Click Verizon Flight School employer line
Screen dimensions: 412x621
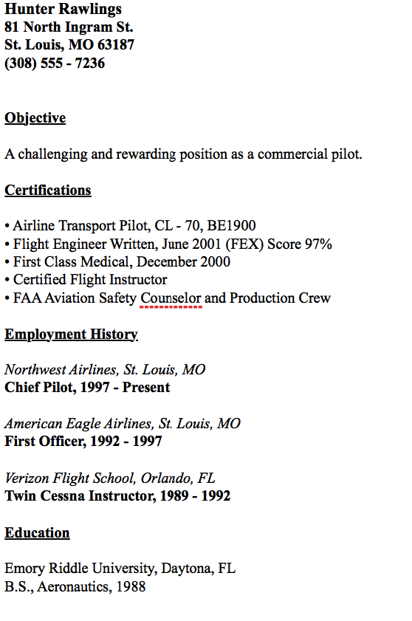pos(110,478)
